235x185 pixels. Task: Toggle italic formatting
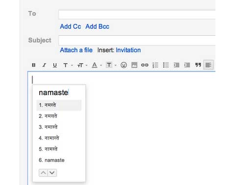44,65
